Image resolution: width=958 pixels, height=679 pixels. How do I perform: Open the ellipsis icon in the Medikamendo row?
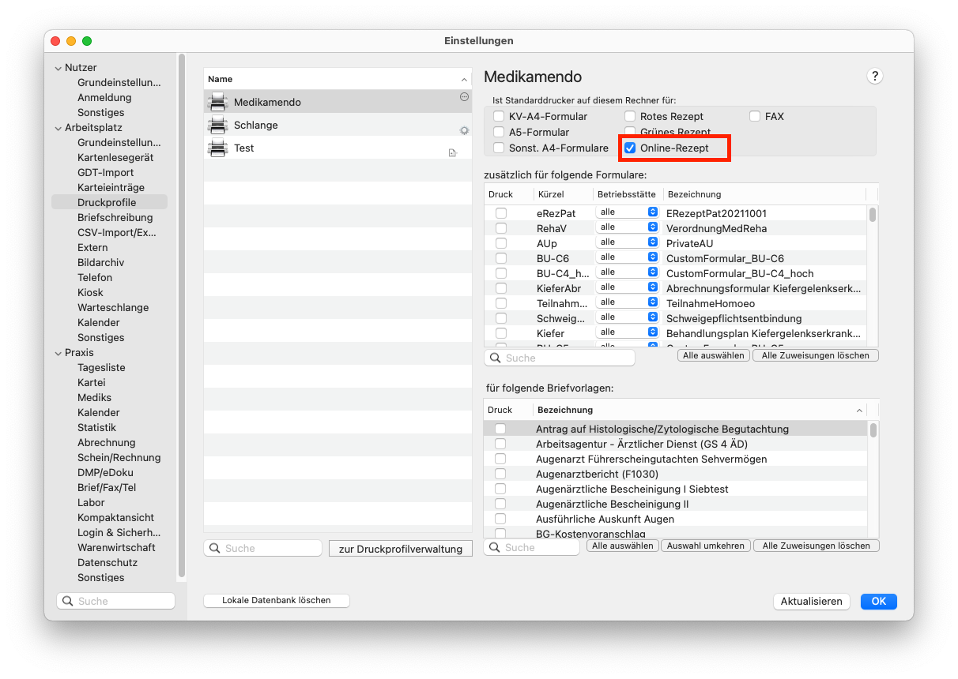[464, 96]
